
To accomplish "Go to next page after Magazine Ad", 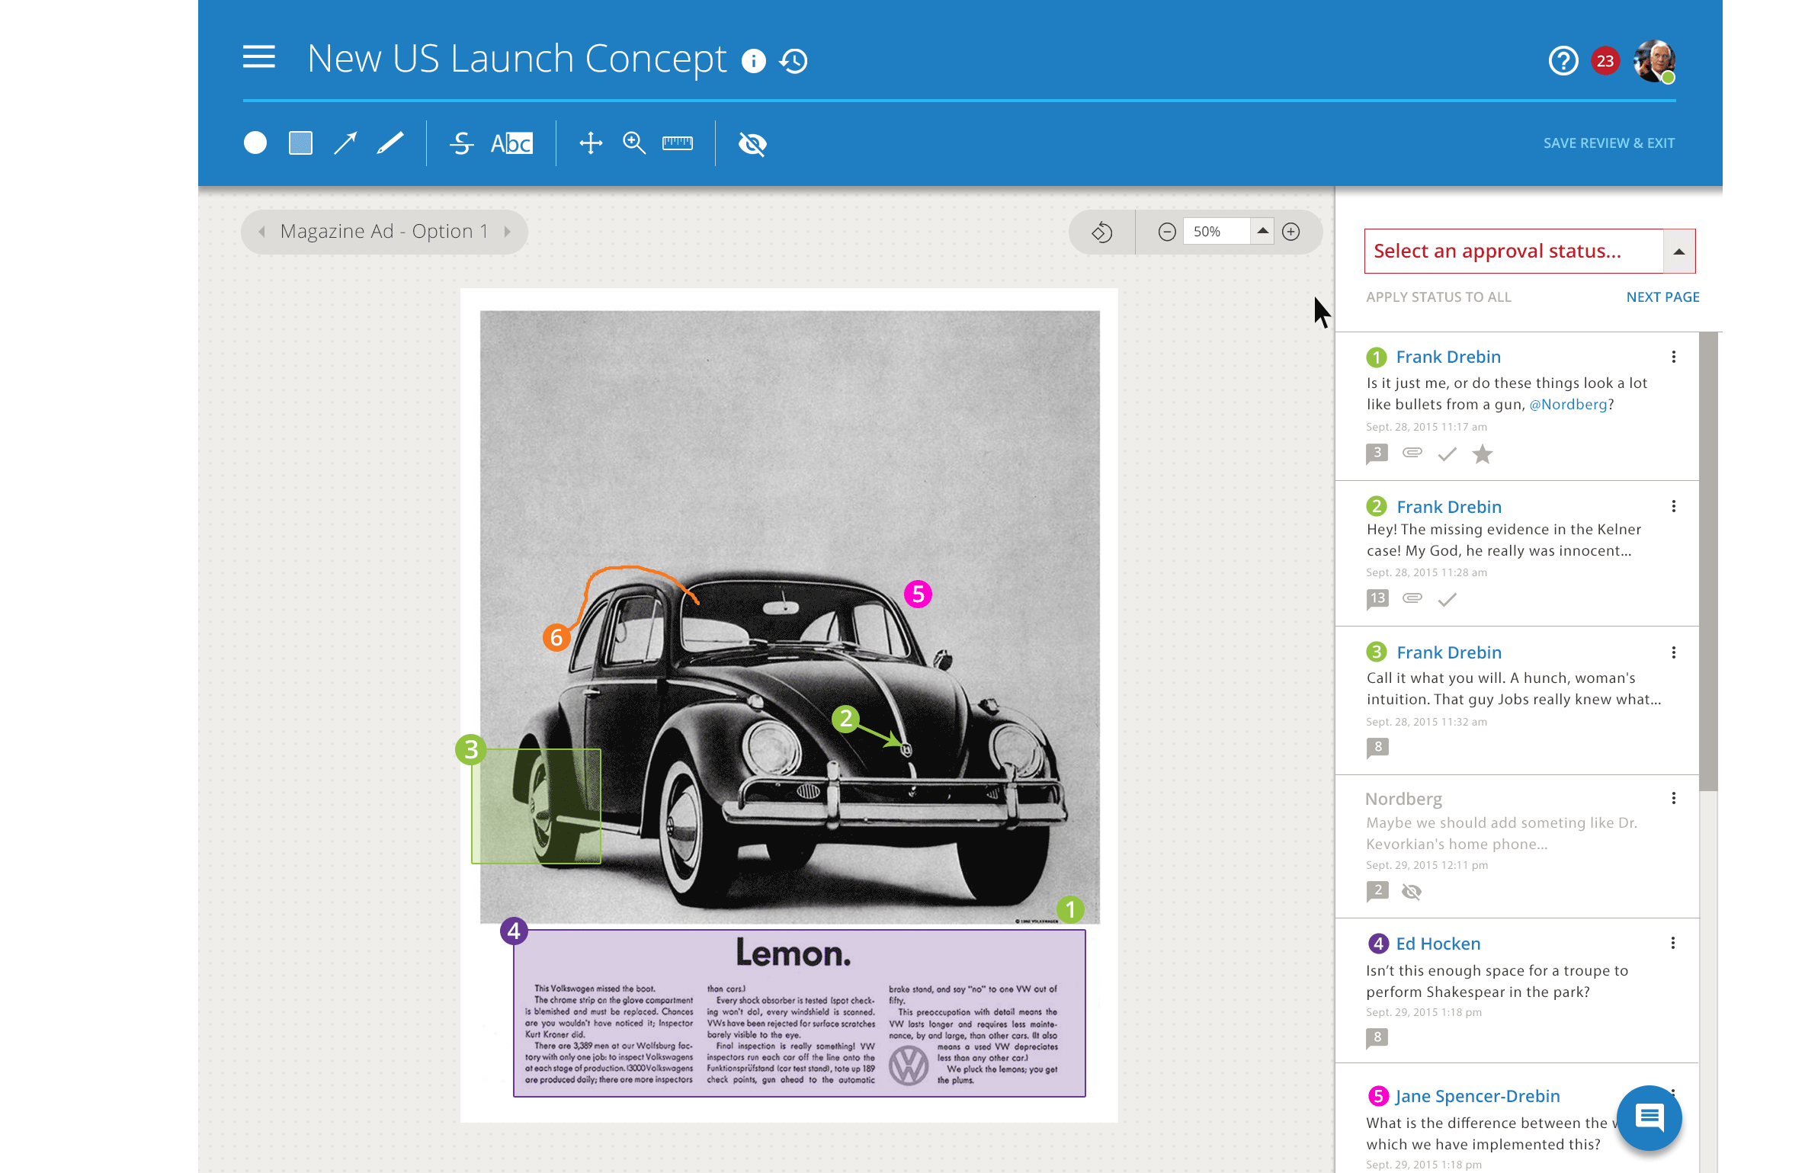I will pyautogui.click(x=508, y=232).
